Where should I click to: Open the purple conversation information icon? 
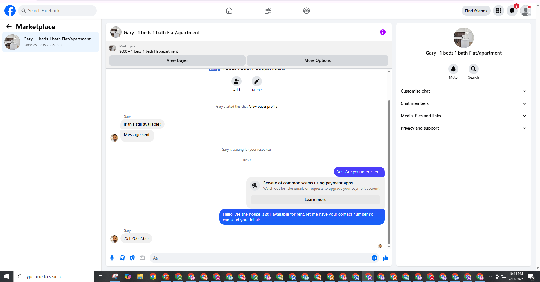tap(383, 32)
